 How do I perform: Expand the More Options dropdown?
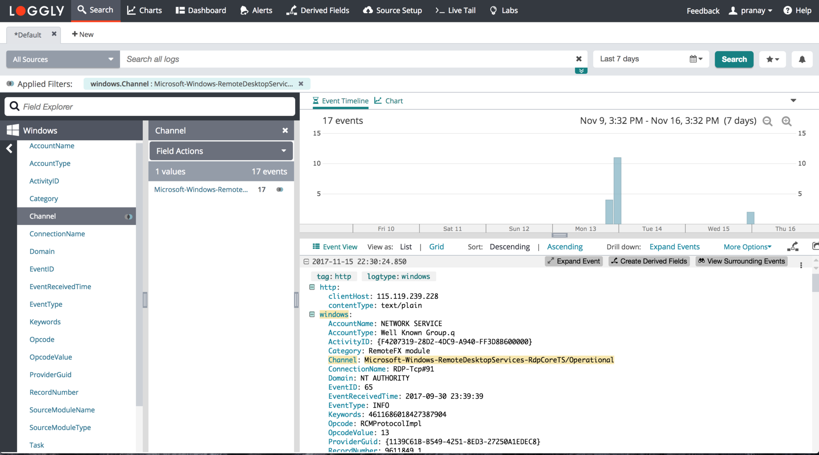pyautogui.click(x=747, y=246)
